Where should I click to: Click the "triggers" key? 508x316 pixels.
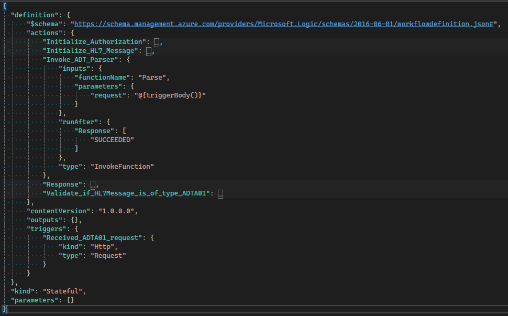tap(46, 229)
